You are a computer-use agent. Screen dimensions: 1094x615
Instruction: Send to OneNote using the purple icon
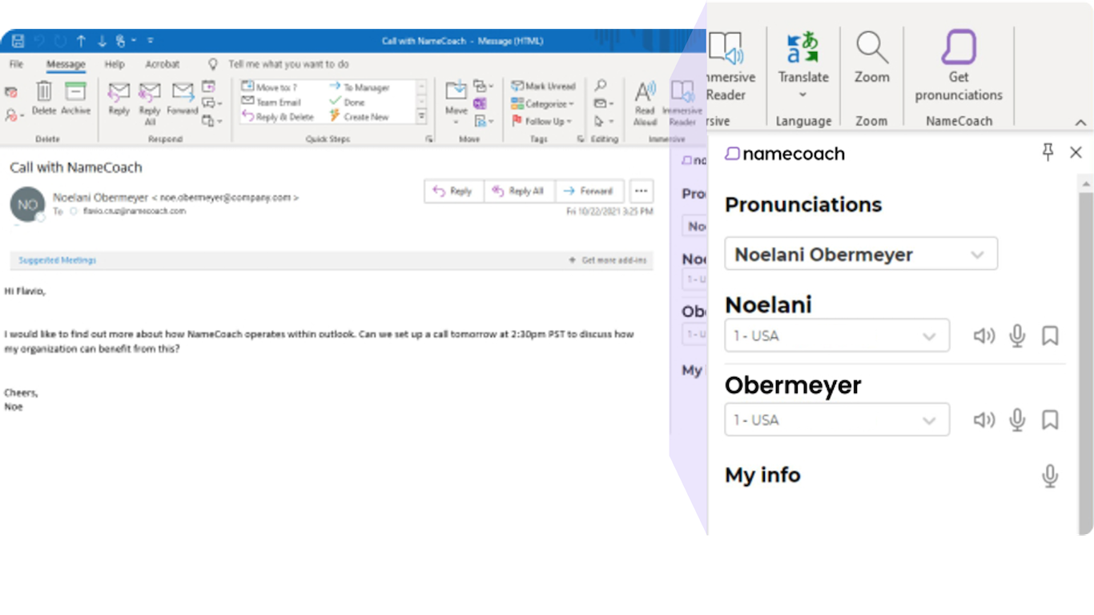480,103
